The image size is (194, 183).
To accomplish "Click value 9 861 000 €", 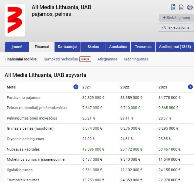I will point(92,170).
